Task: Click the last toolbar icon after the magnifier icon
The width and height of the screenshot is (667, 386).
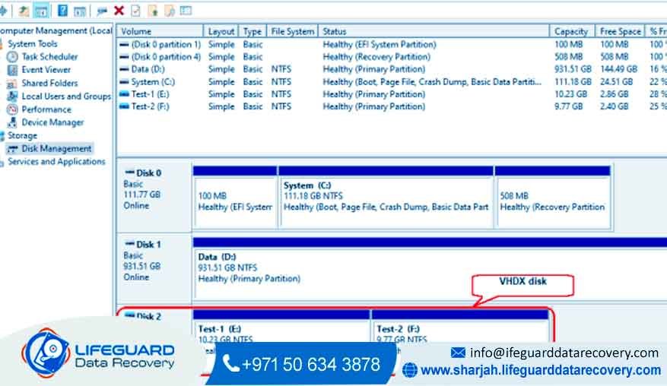Action: pyautogui.click(x=186, y=11)
